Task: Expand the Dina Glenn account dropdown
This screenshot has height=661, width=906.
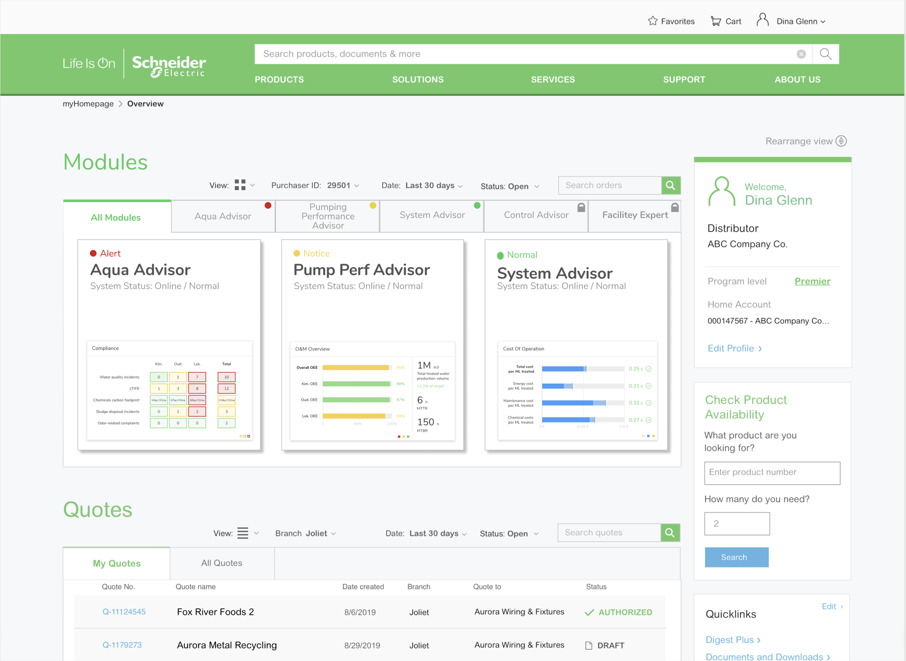Action: pos(823,22)
